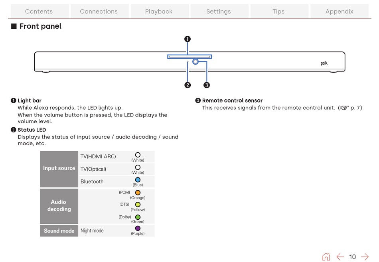
Task: Click callout number 3 below the soundbar
Action: tap(207, 85)
